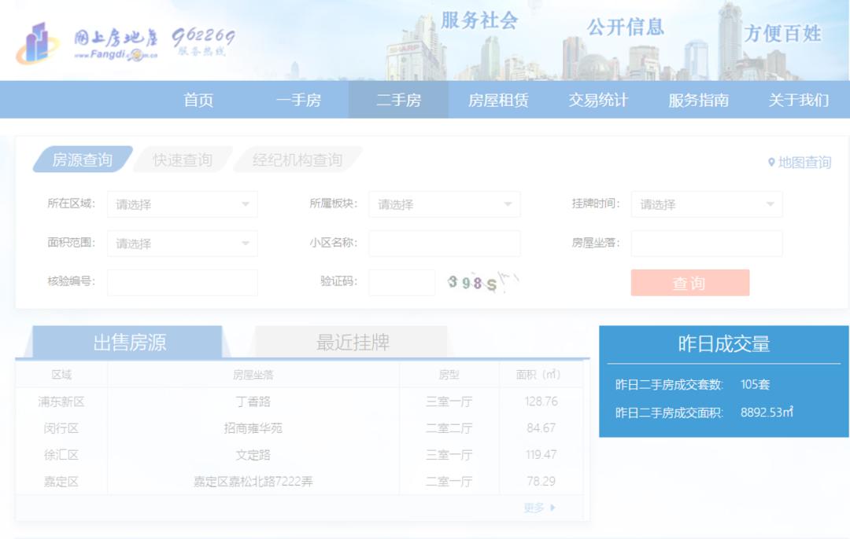Click the 房型 column header
Screen dimensions: 850x539
pos(449,375)
